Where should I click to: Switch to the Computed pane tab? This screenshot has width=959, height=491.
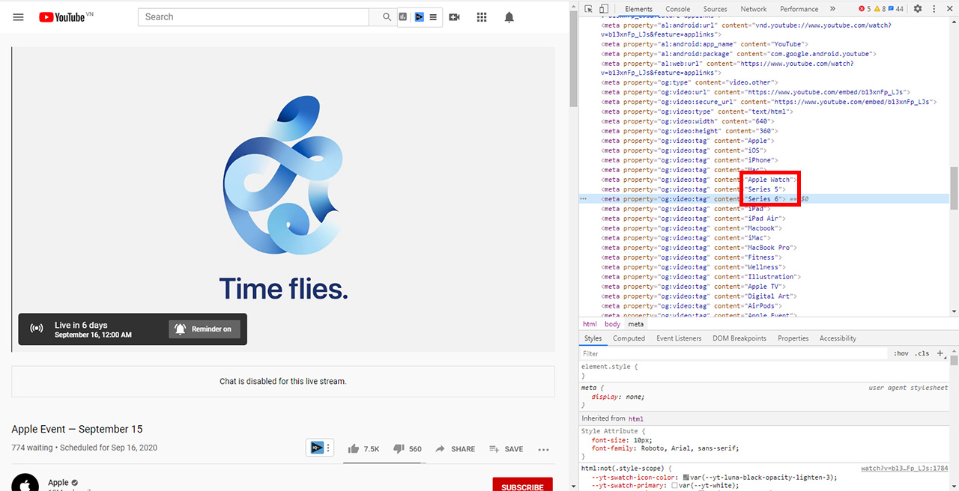629,338
